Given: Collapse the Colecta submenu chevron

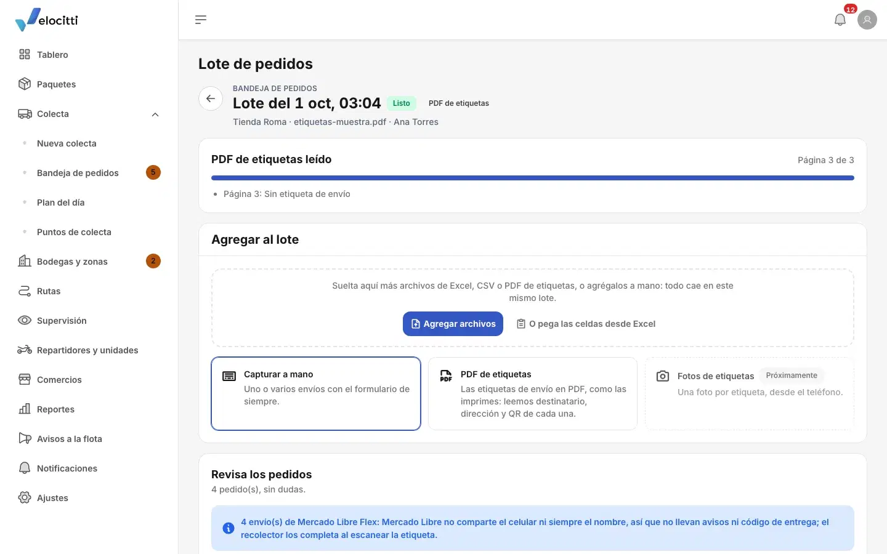Looking at the screenshot, I should click(155, 114).
